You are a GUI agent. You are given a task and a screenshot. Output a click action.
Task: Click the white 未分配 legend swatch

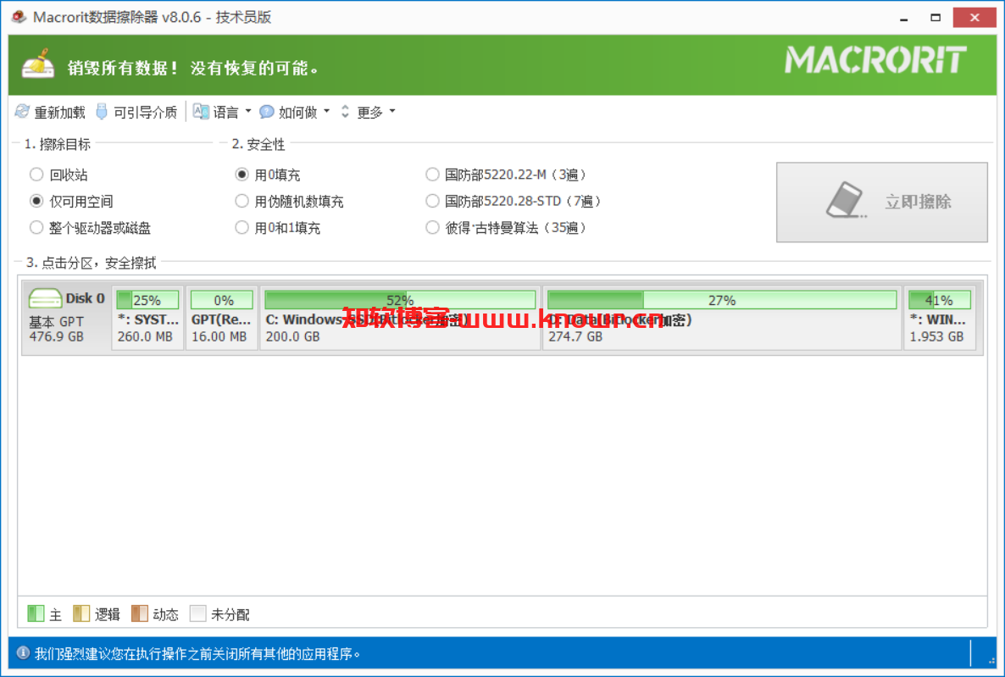pyautogui.click(x=198, y=613)
